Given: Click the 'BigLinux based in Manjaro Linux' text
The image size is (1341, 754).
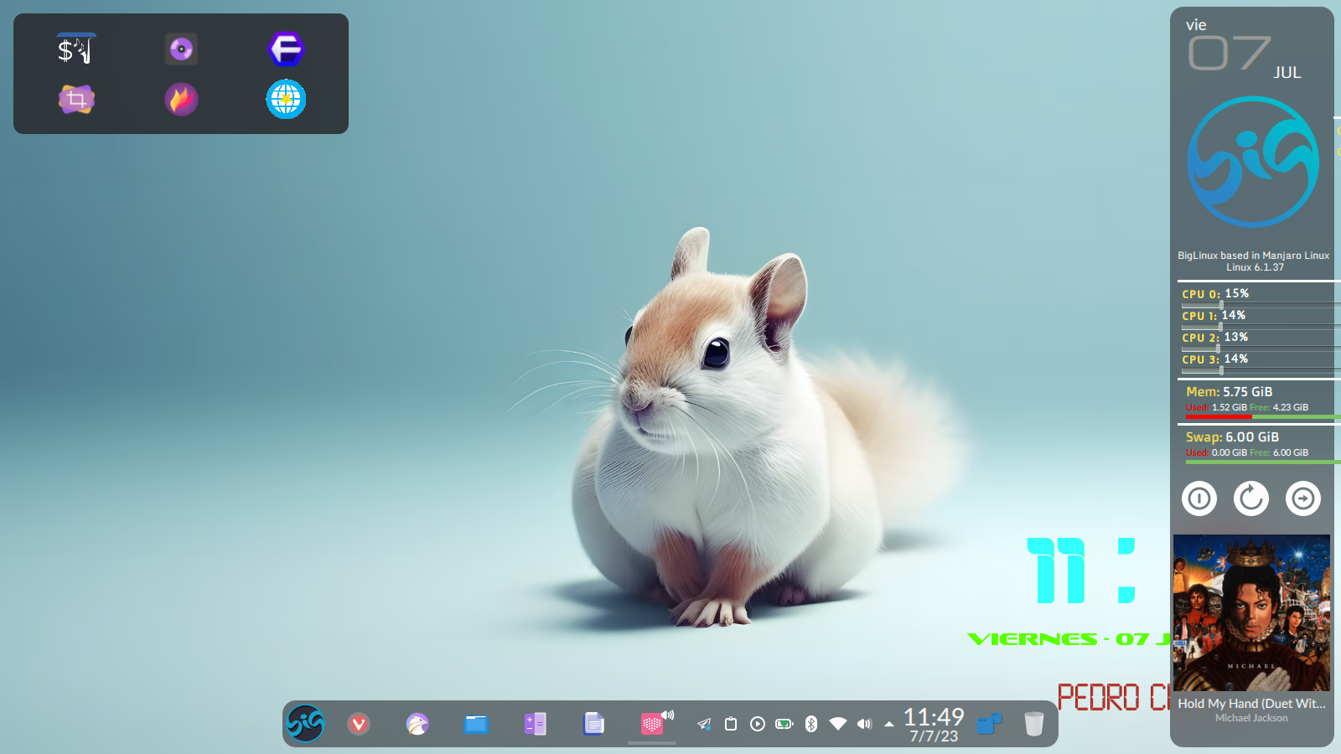Looking at the screenshot, I should [1253, 256].
